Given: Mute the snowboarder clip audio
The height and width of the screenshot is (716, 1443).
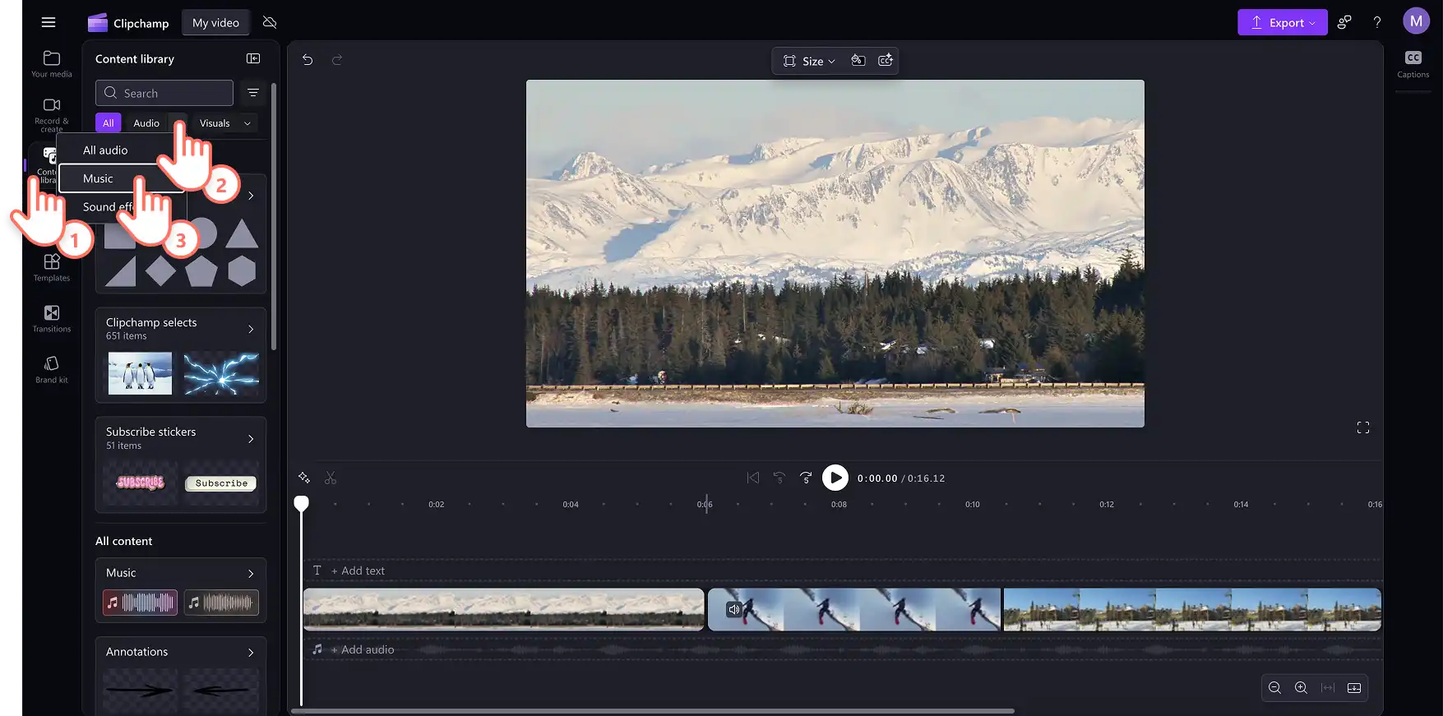Looking at the screenshot, I should click(x=734, y=609).
